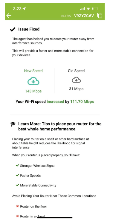Tap the Wi-Fi status bar icon

(88, 9)
